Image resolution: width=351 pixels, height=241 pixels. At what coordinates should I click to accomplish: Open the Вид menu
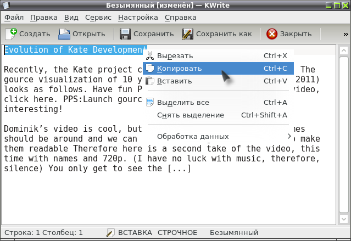click(x=71, y=18)
